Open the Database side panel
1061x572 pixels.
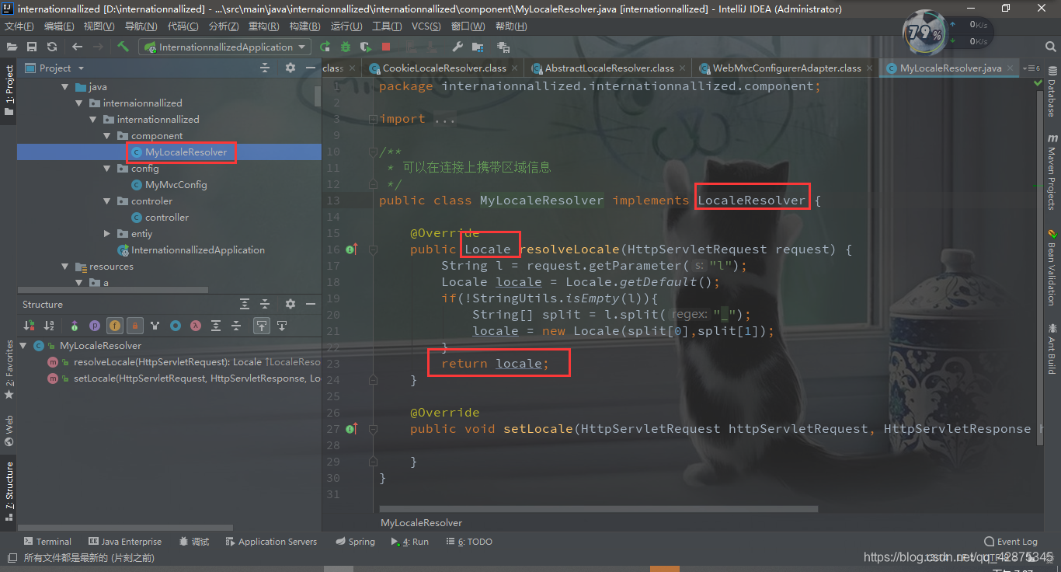pyautogui.click(x=1052, y=92)
